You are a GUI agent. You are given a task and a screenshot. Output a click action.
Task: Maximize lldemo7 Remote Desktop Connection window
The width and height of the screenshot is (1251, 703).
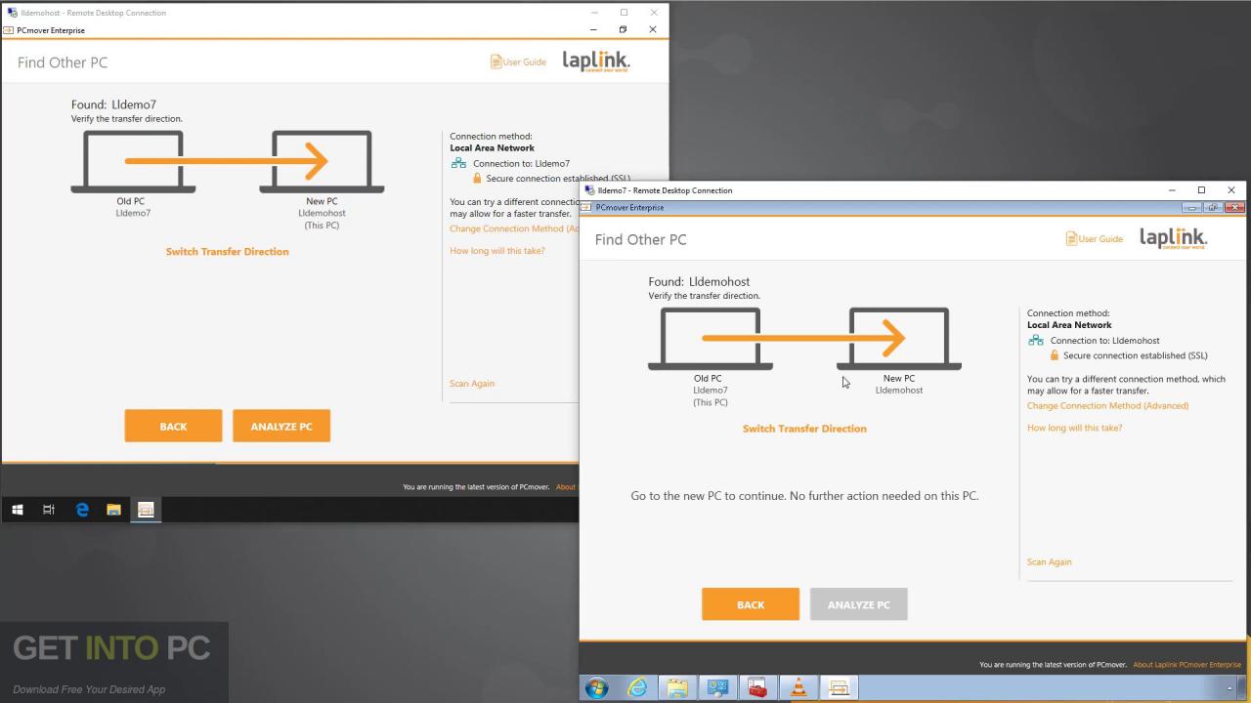click(x=1201, y=190)
